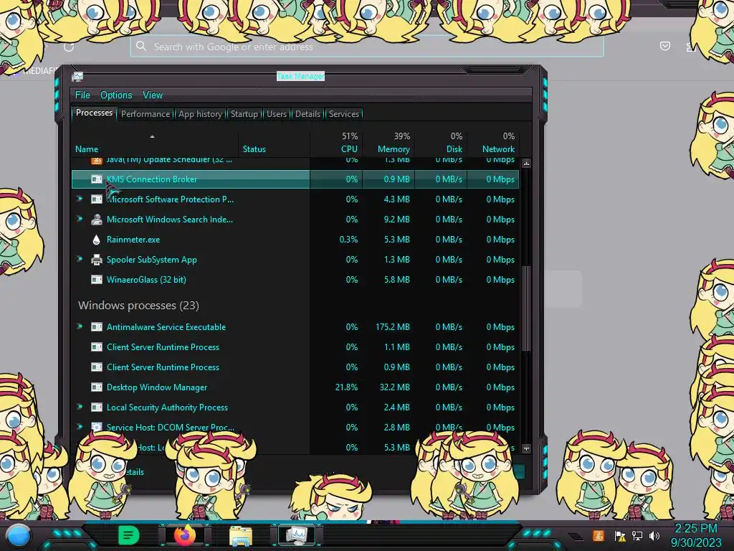
Task: Click first Client Server Runtime Process icon
Action: [x=97, y=347]
